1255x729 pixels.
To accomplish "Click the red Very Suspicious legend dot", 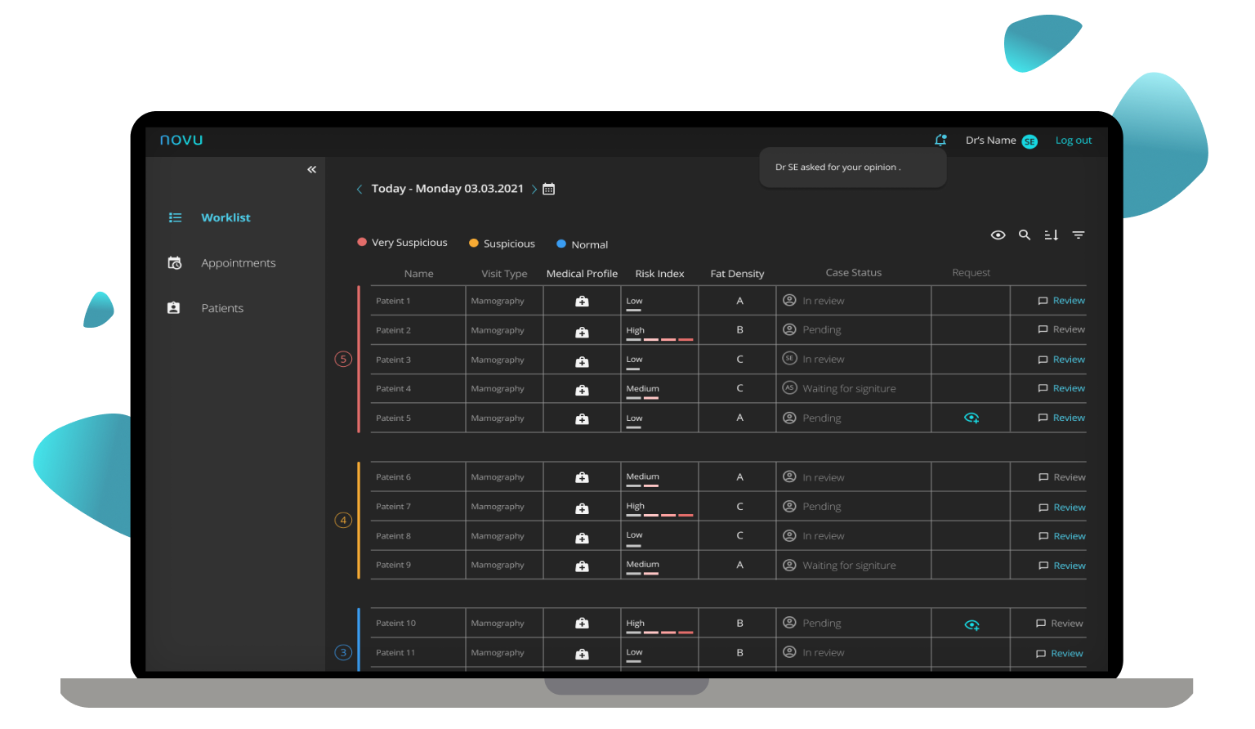I will point(362,243).
